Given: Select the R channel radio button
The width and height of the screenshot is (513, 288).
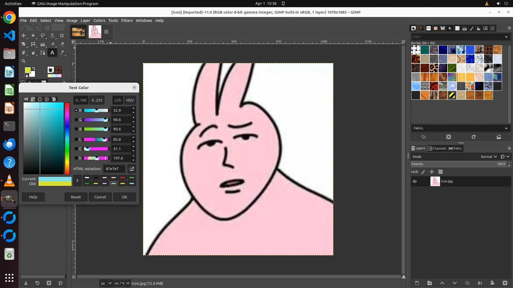Looking at the screenshot, I should (x=76, y=110).
